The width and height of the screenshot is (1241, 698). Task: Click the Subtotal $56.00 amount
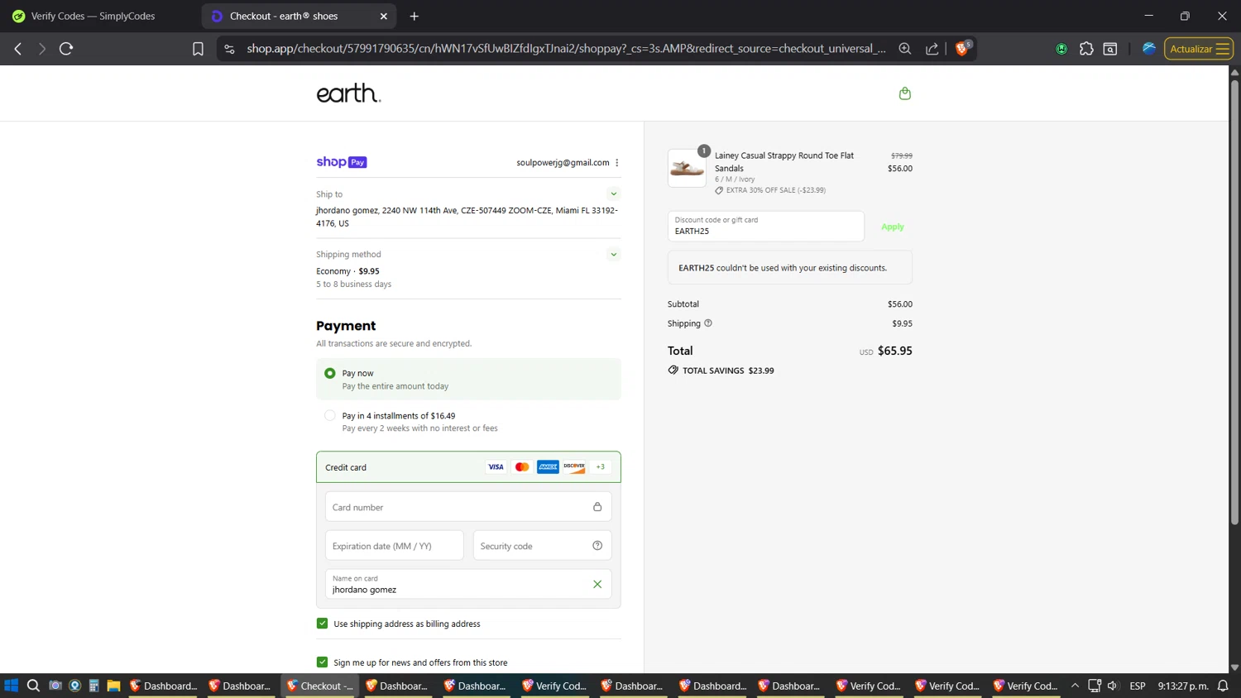point(900,304)
